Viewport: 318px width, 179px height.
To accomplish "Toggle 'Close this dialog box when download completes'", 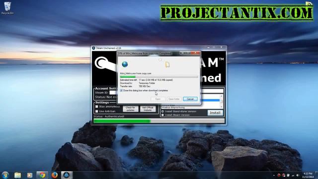I will 121,90.
